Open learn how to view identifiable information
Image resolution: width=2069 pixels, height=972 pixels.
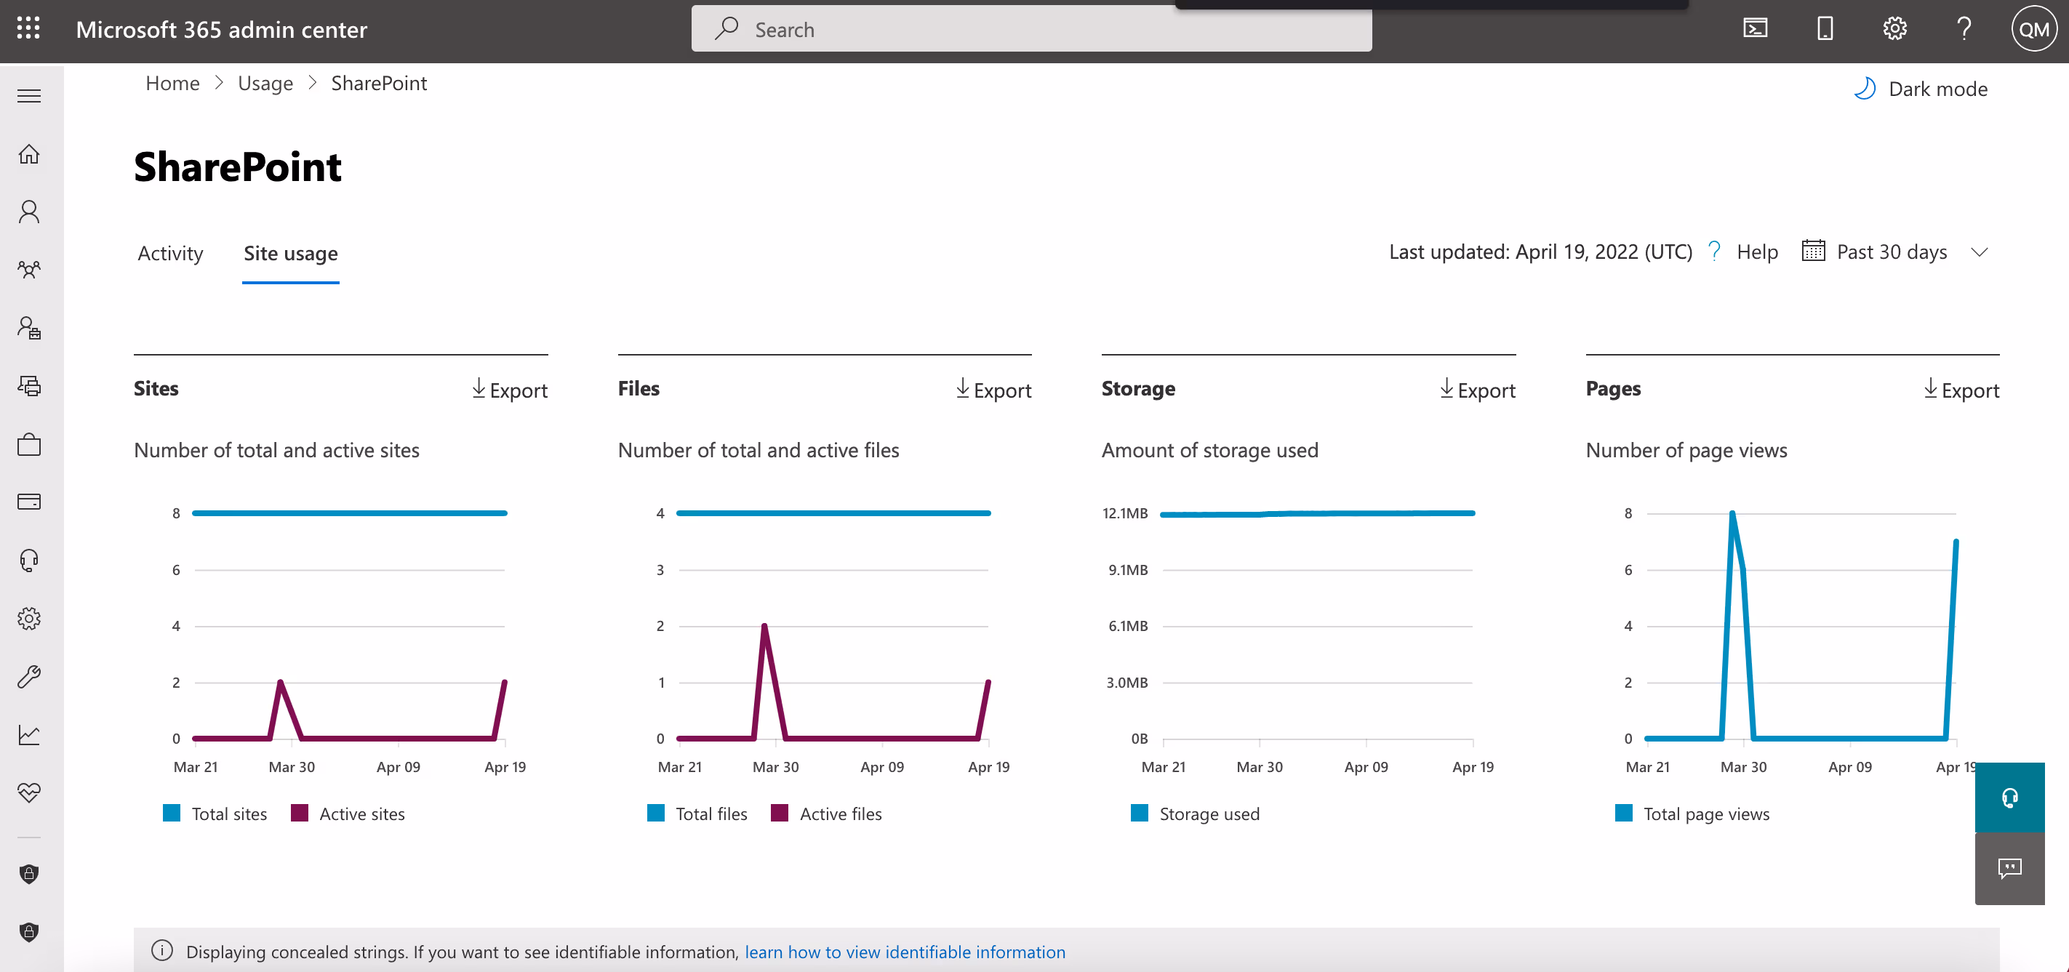coord(905,952)
